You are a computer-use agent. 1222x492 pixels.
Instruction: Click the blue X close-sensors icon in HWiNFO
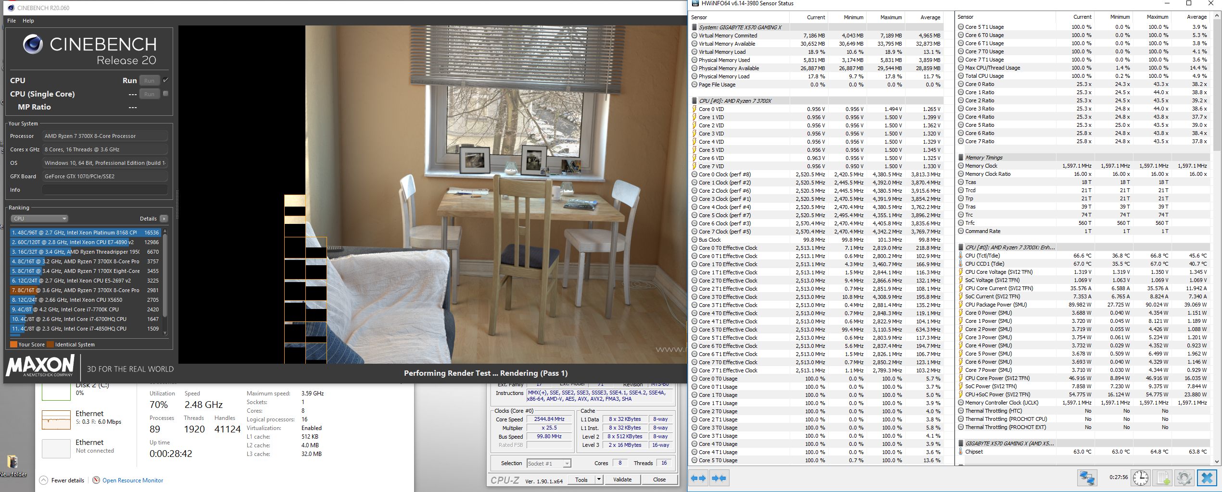(1207, 478)
